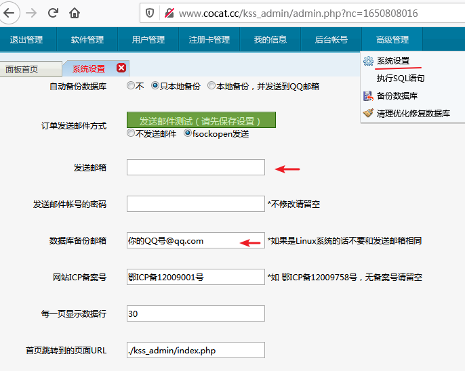Open the 我的信息 menu
465x371 pixels.
pyautogui.click(x=270, y=39)
